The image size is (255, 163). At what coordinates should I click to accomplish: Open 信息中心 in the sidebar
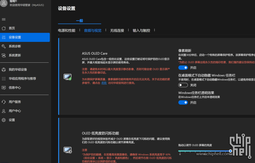pyautogui.click(x=25, y=88)
